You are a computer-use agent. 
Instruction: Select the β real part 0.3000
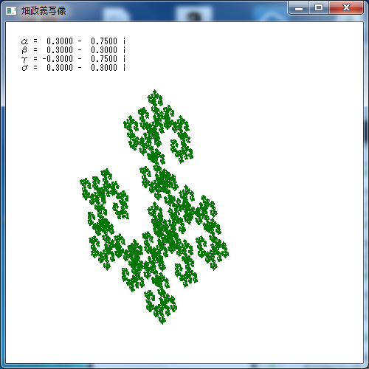tap(60, 50)
